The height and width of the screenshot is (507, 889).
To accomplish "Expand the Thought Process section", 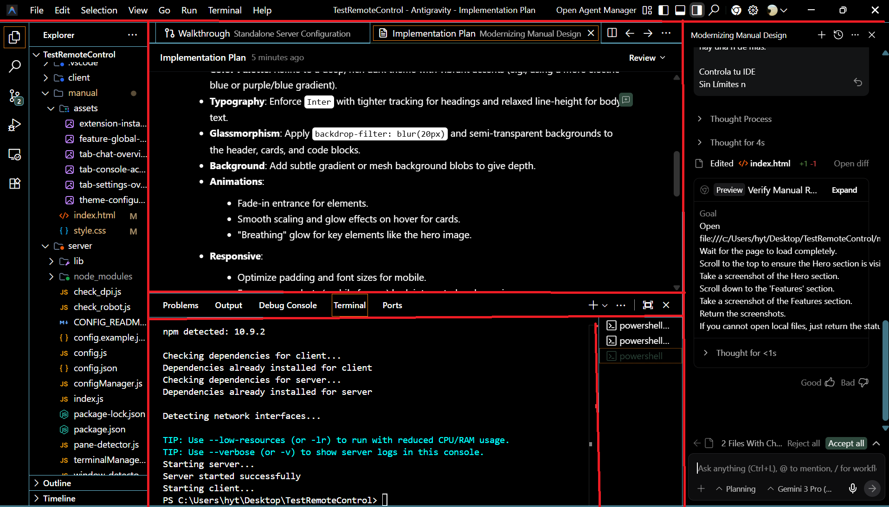I will (741, 119).
